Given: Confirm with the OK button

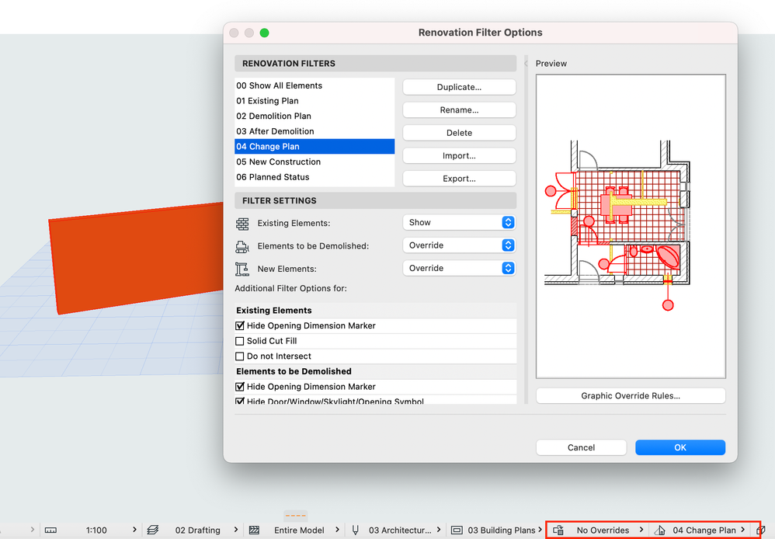Looking at the screenshot, I should click(680, 447).
